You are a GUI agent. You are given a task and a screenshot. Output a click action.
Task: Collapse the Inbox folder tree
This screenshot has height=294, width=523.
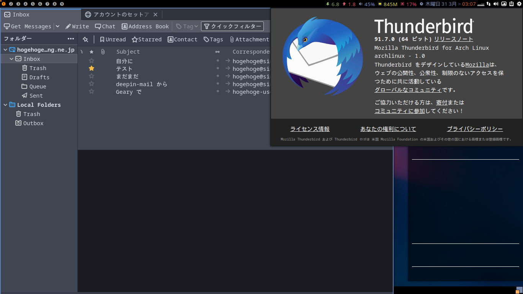pyautogui.click(x=11, y=59)
